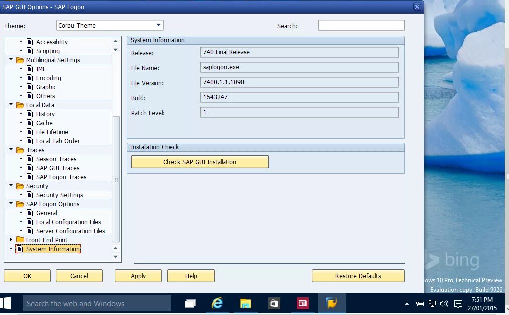
Task: Expand the Front End Print node
Action: coord(11,240)
